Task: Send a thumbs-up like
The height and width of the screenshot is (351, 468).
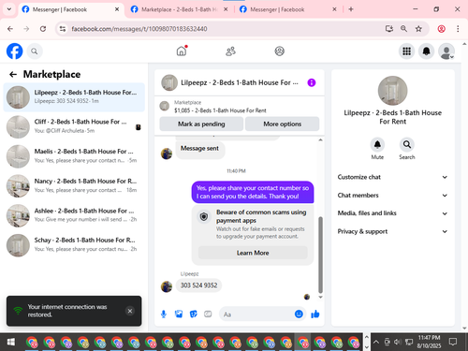Action: point(315,314)
